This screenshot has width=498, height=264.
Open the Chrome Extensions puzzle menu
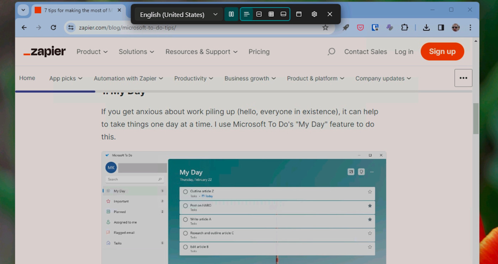click(404, 27)
